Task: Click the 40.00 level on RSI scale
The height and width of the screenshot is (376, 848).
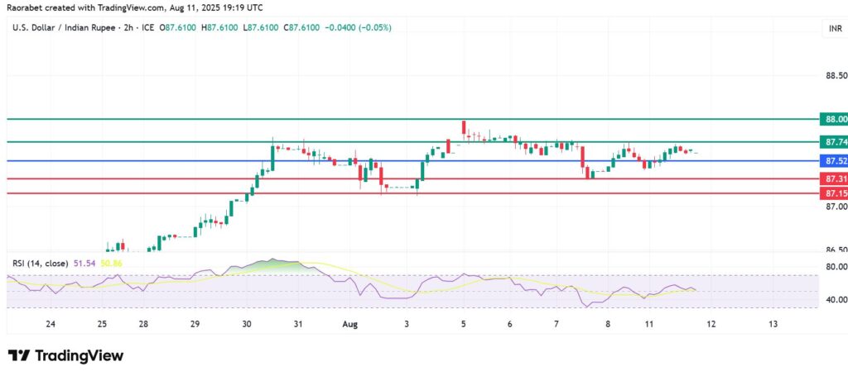Action: [x=832, y=300]
